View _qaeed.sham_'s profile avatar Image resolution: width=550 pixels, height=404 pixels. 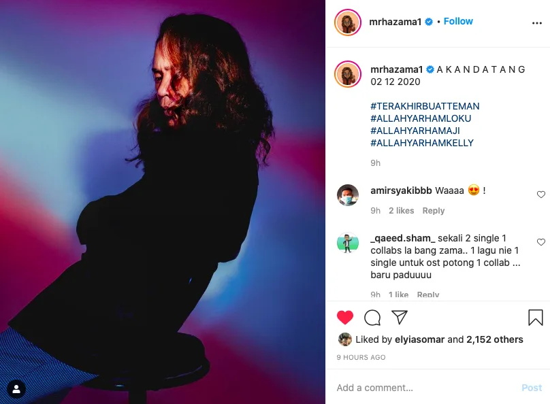(348, 243)
